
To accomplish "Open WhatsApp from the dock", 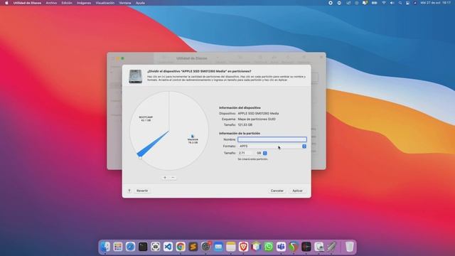I will [x=269, y=247].
